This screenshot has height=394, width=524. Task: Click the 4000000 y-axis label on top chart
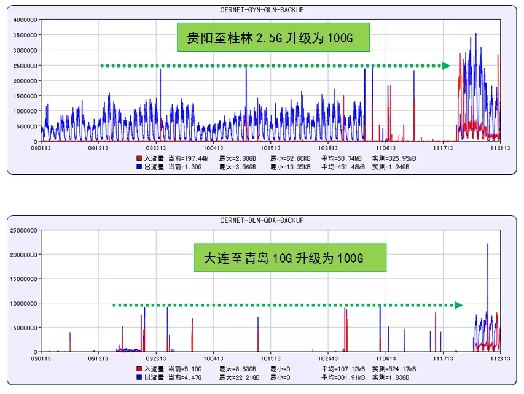click(24, 20)
